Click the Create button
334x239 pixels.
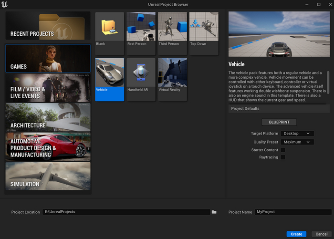point(296,234)
